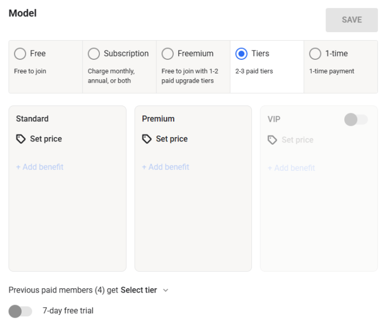The height and width of the screenshot is (335, 391).
Task: Enable the VIP tier toggle
Action: [356, 120]
